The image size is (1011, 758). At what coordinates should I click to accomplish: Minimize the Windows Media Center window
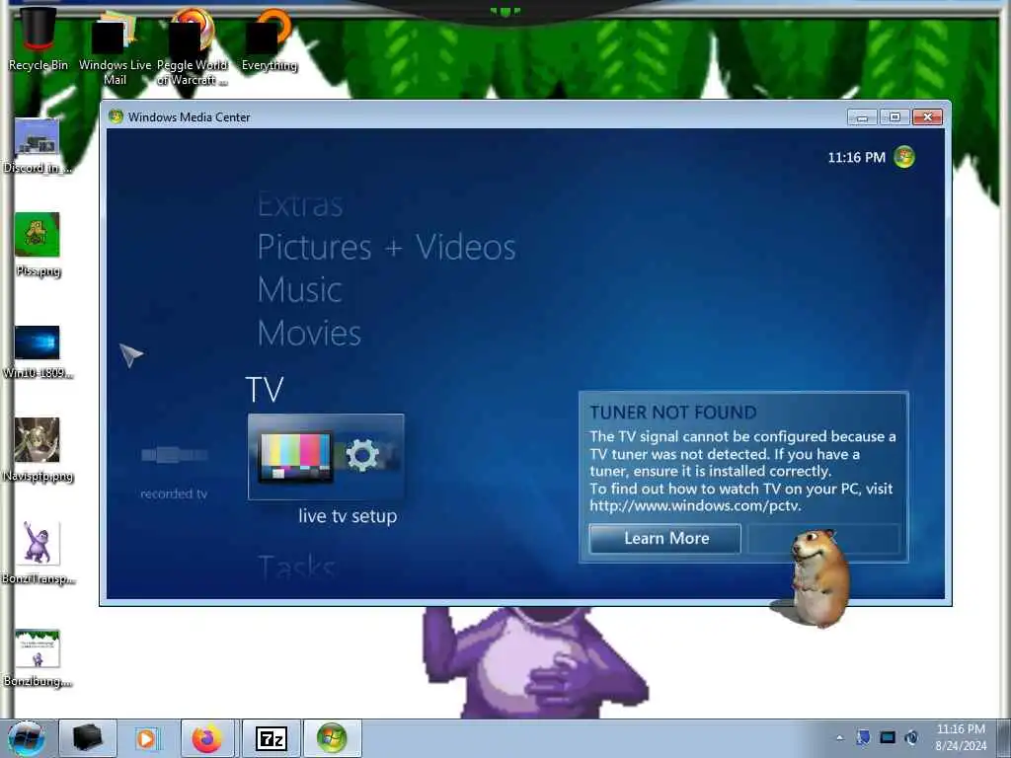click(862, 116)
